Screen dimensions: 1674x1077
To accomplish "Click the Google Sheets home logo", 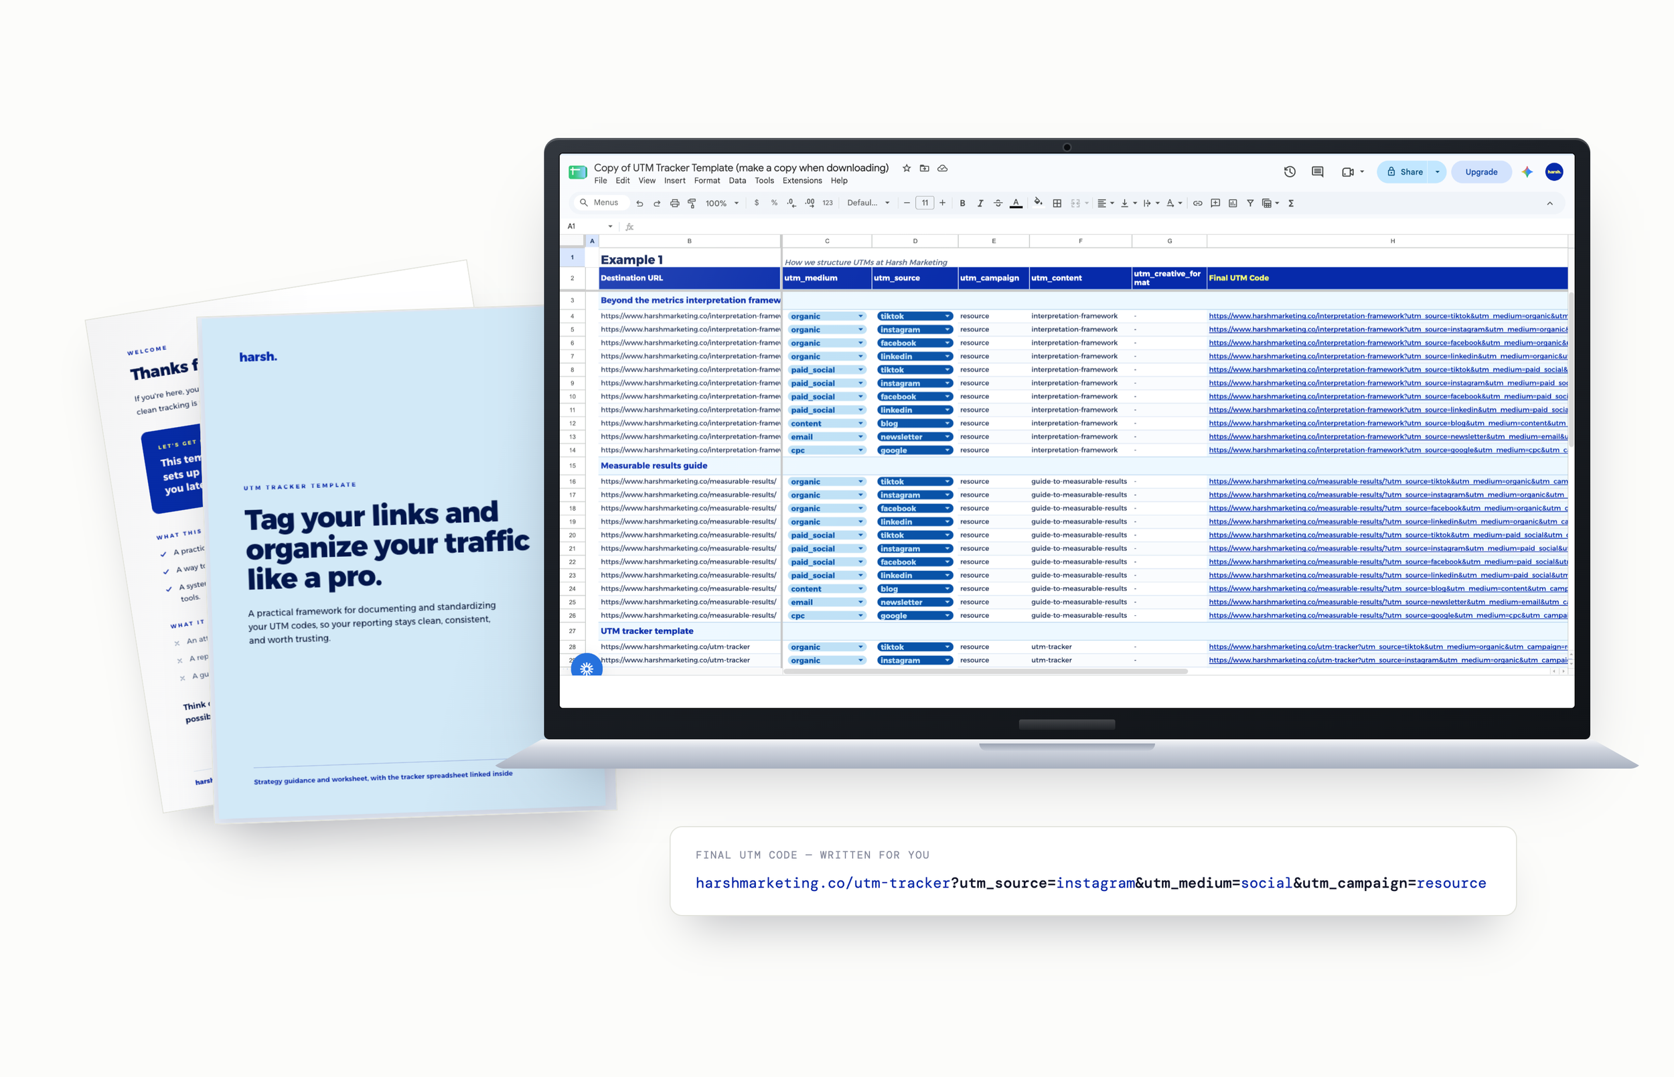I will coord(577,173).
